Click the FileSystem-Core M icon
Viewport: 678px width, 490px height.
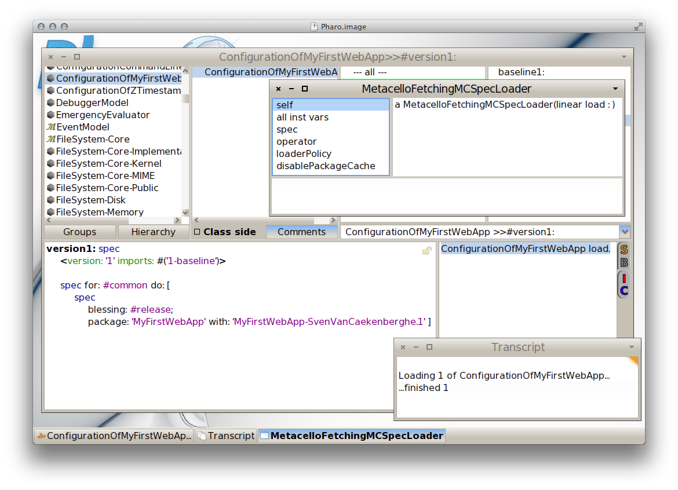(x=51, y=139)
